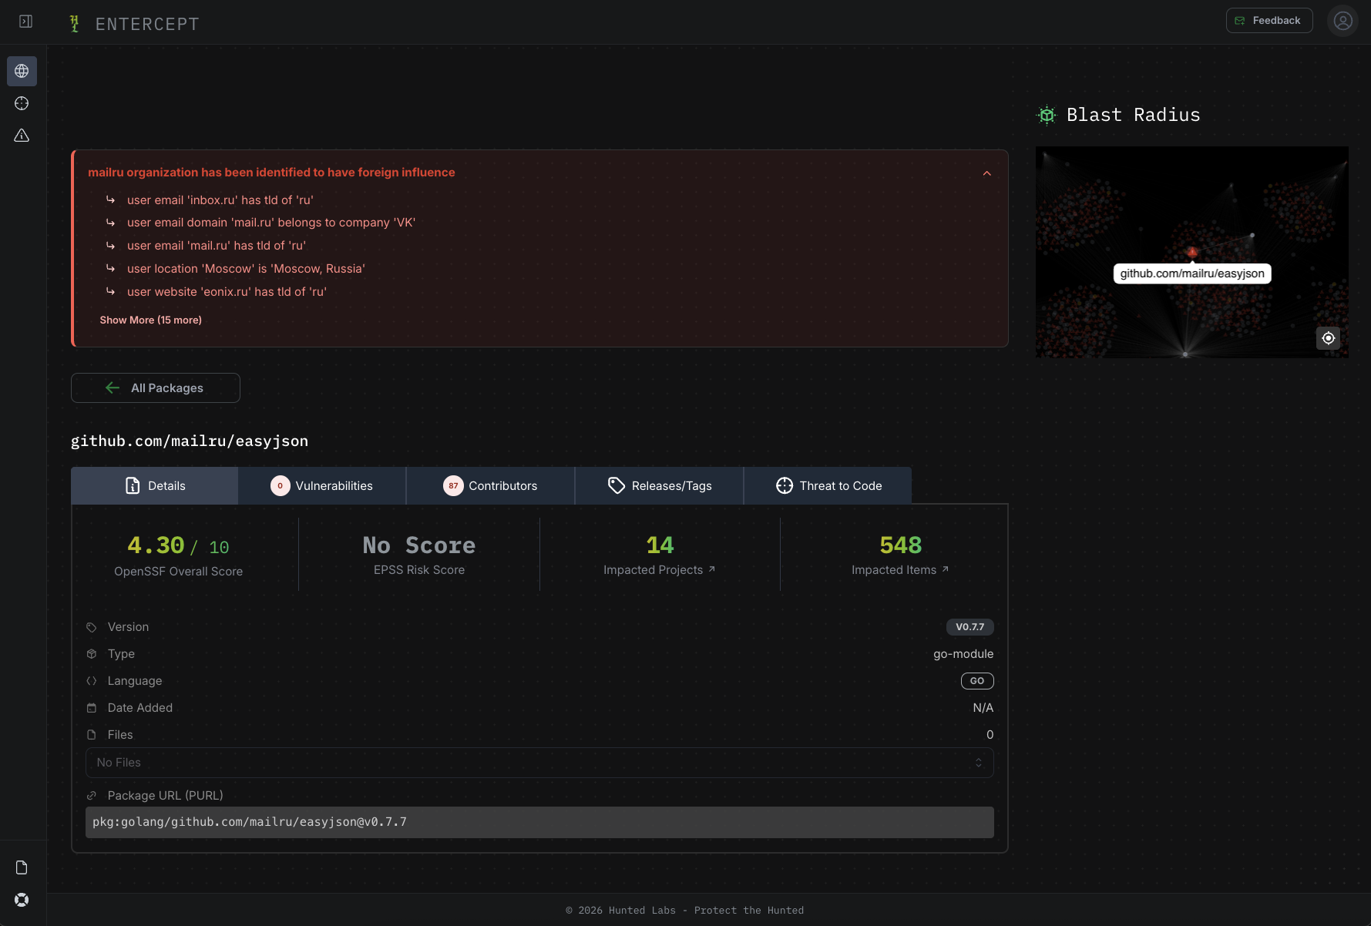The width and height of the screenshot is (1371, 926).
Task: Click the github.com/mailru/easyjson graph node label
Action: point(1192,273)
